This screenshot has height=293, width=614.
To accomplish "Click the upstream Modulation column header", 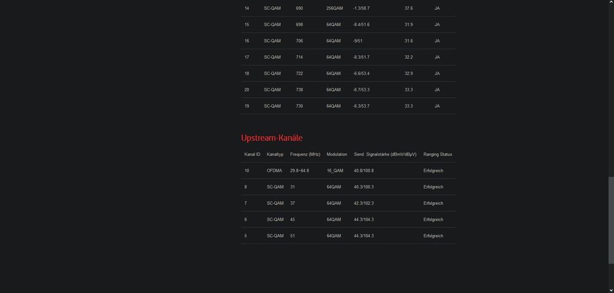I will tap(337, 154).
